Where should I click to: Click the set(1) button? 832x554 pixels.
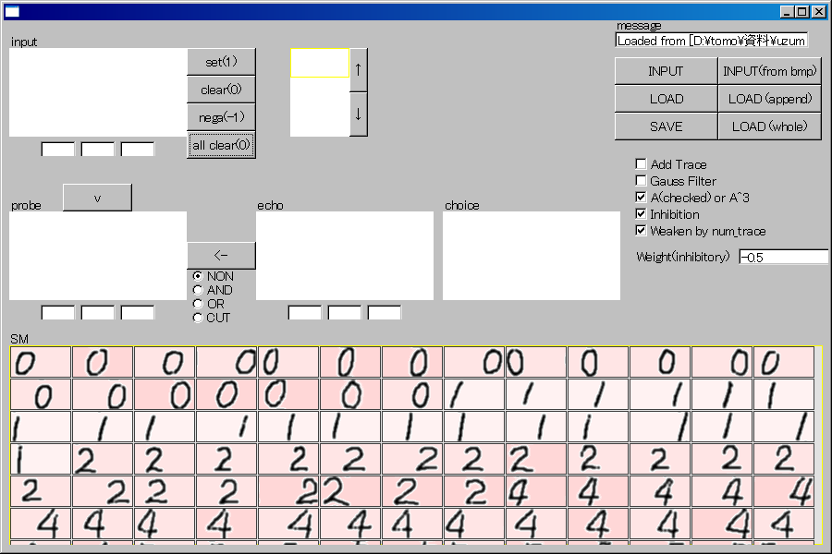coord(221,62)
